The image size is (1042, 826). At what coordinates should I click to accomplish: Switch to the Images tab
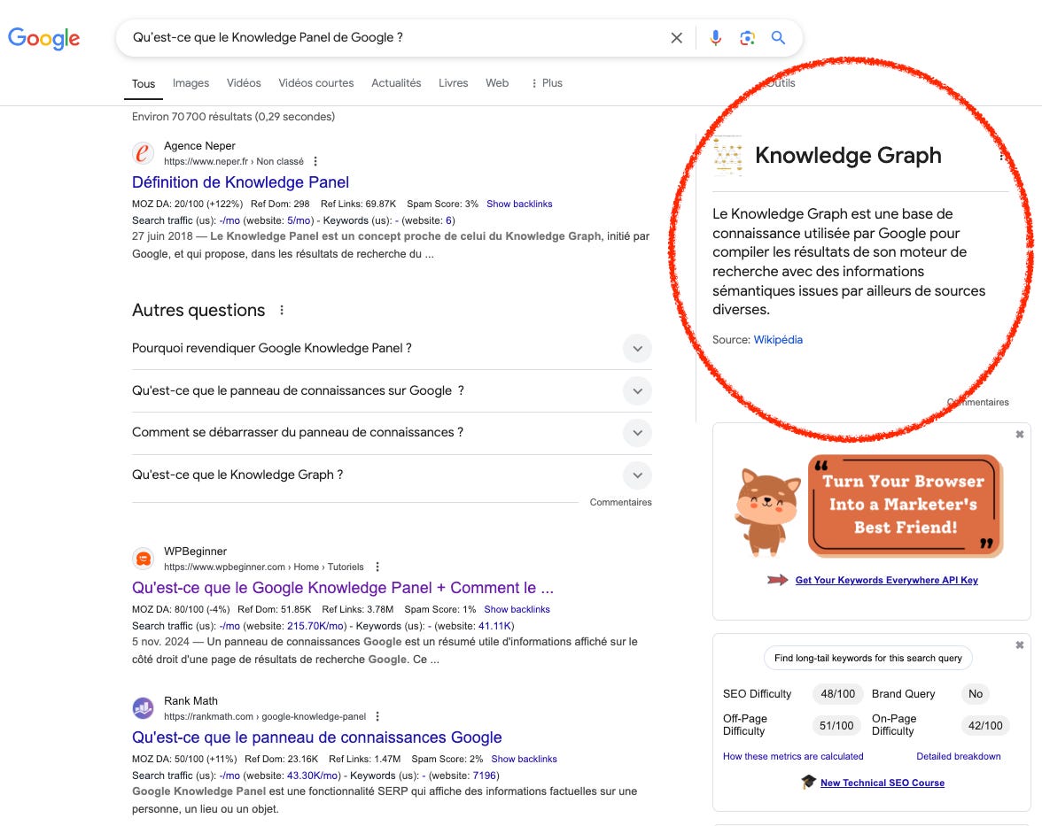pos(191,83)
